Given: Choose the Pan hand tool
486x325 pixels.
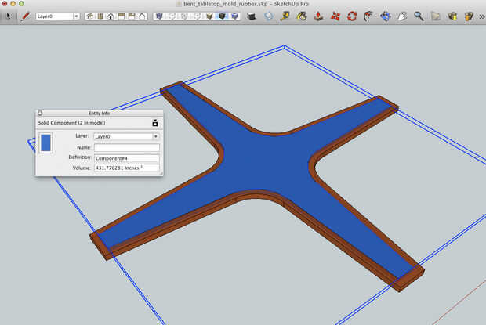Looking at the screenshot, I should pyautogui.click(x=403, y=16).
